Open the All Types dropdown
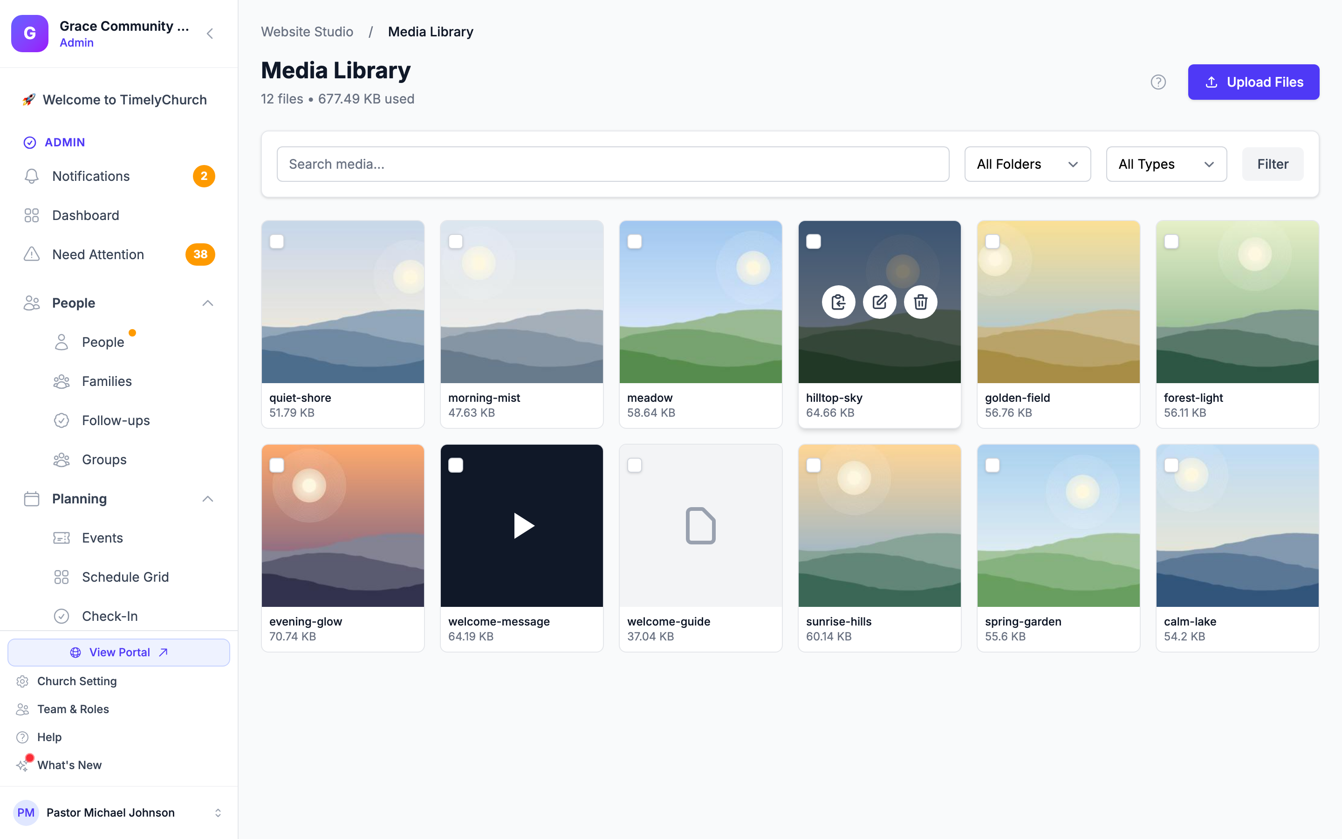Screen dimensions: 1342x839 point(1166,164)
